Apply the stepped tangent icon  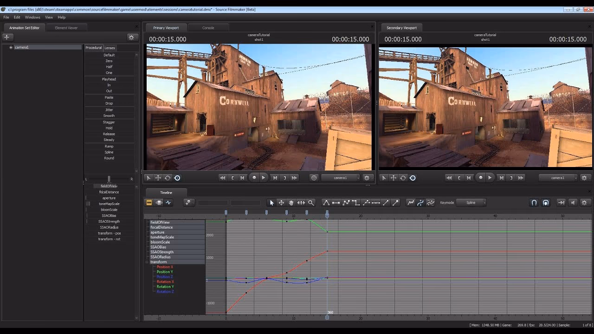point(356,203)
